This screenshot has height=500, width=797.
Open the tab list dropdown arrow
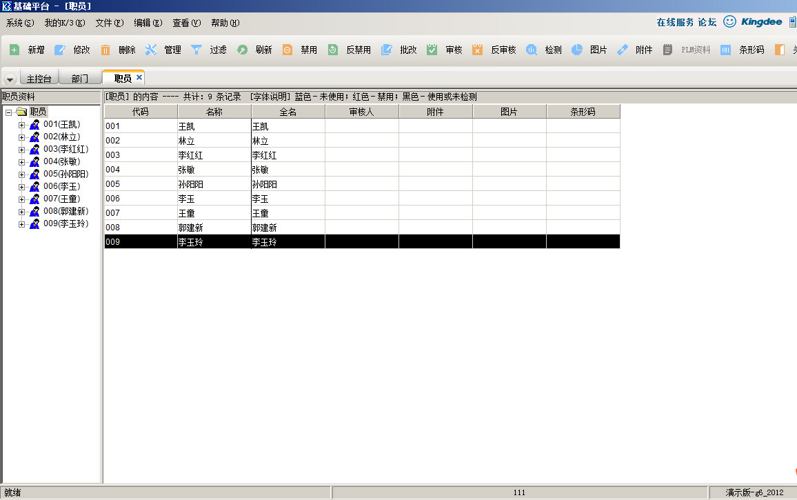pos(10,79)
